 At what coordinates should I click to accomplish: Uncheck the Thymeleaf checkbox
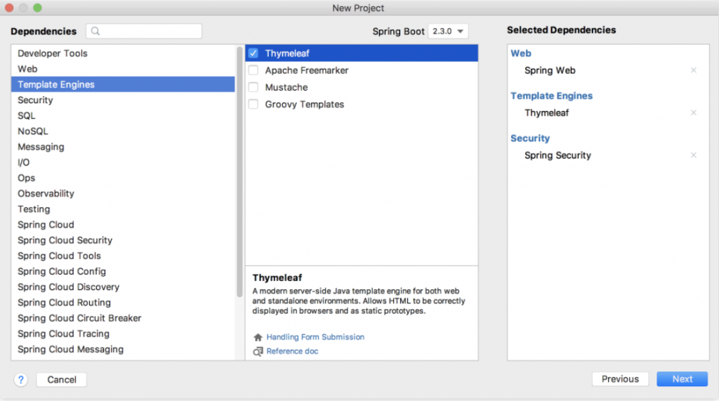(x=253, y=53)
